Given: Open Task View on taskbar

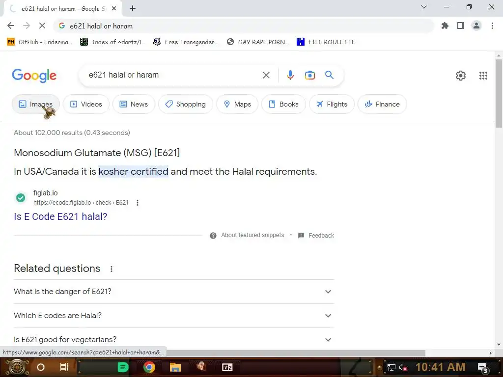Looking at the screenshot, I should [x=64, y=367].
